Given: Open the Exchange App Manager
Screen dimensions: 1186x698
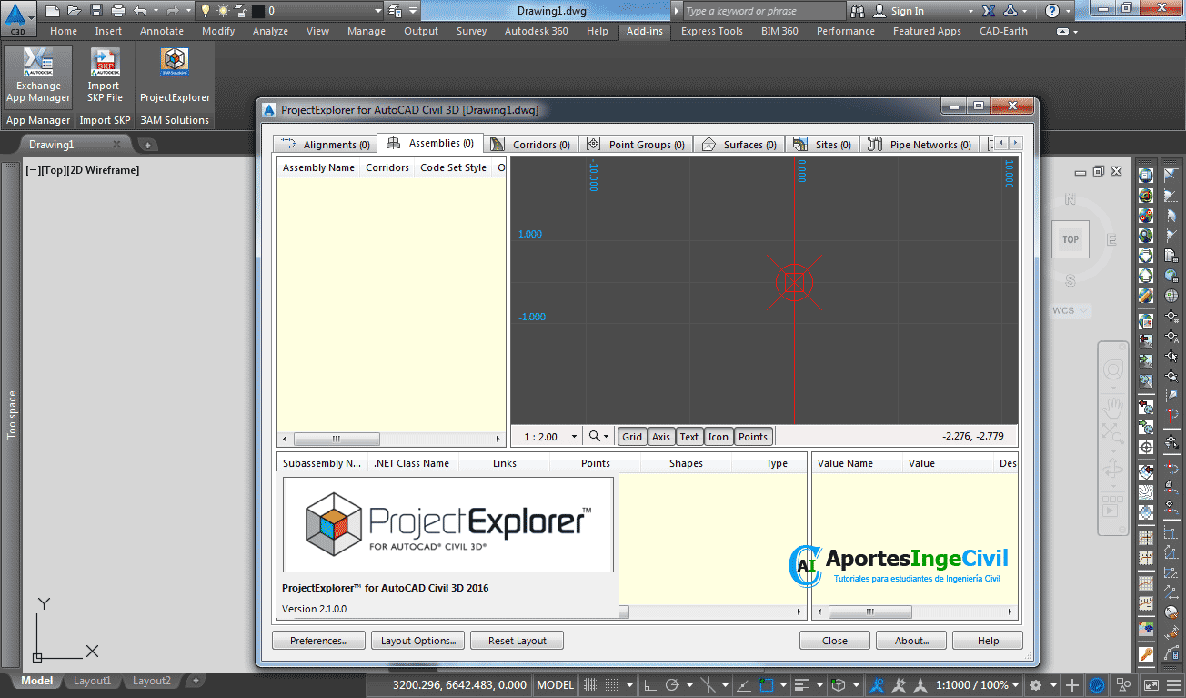Looking at the screenshot, I should pyautogui.click(x=38, y=76).
